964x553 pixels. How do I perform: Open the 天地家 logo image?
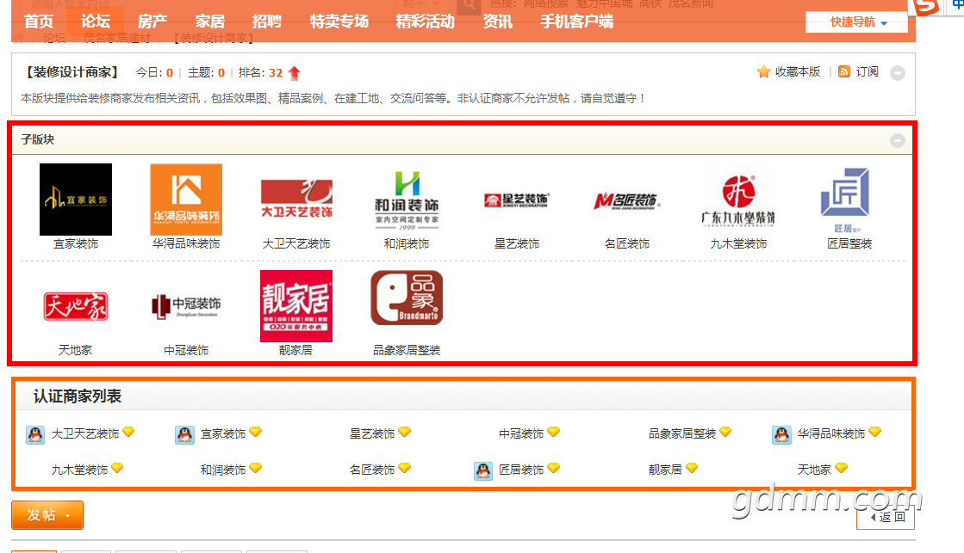(76, 306)
